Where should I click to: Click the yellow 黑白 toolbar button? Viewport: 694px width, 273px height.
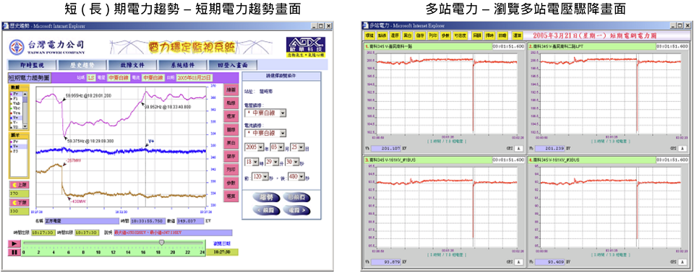click(408, 35)
